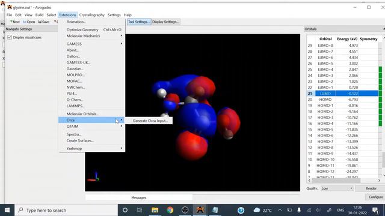Expand the Yaehmop submenu

point(91,148)
